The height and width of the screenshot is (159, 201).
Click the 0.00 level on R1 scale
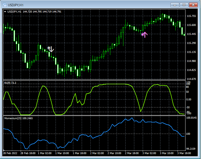(188, 100)
